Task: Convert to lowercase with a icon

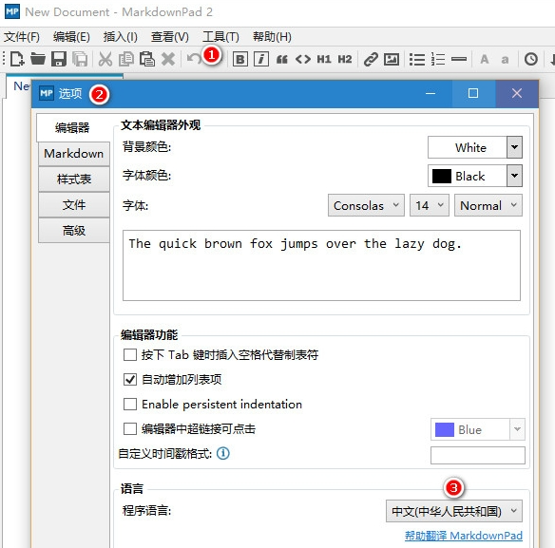Action: coord(505,60)
